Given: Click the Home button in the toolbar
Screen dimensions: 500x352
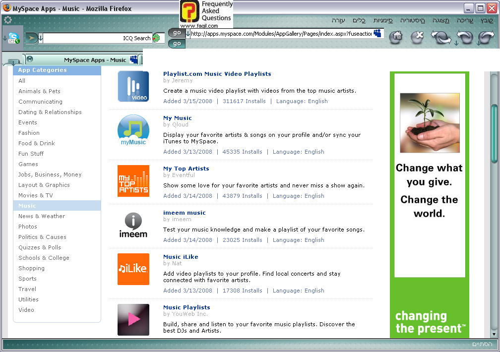Looking at the screenshot, I should [x=395, y=37].
